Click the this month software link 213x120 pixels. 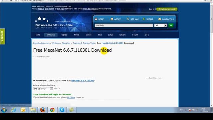[x=50, y=9]
